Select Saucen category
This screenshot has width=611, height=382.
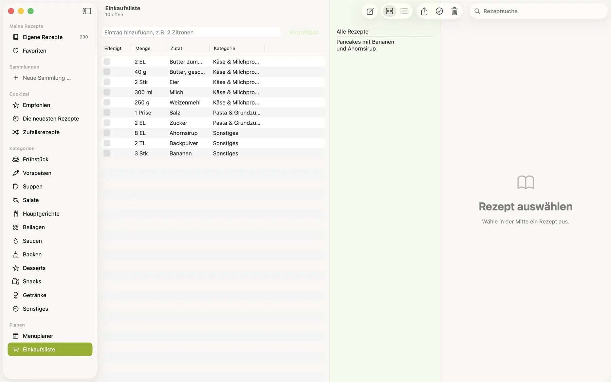pos(50,241)
